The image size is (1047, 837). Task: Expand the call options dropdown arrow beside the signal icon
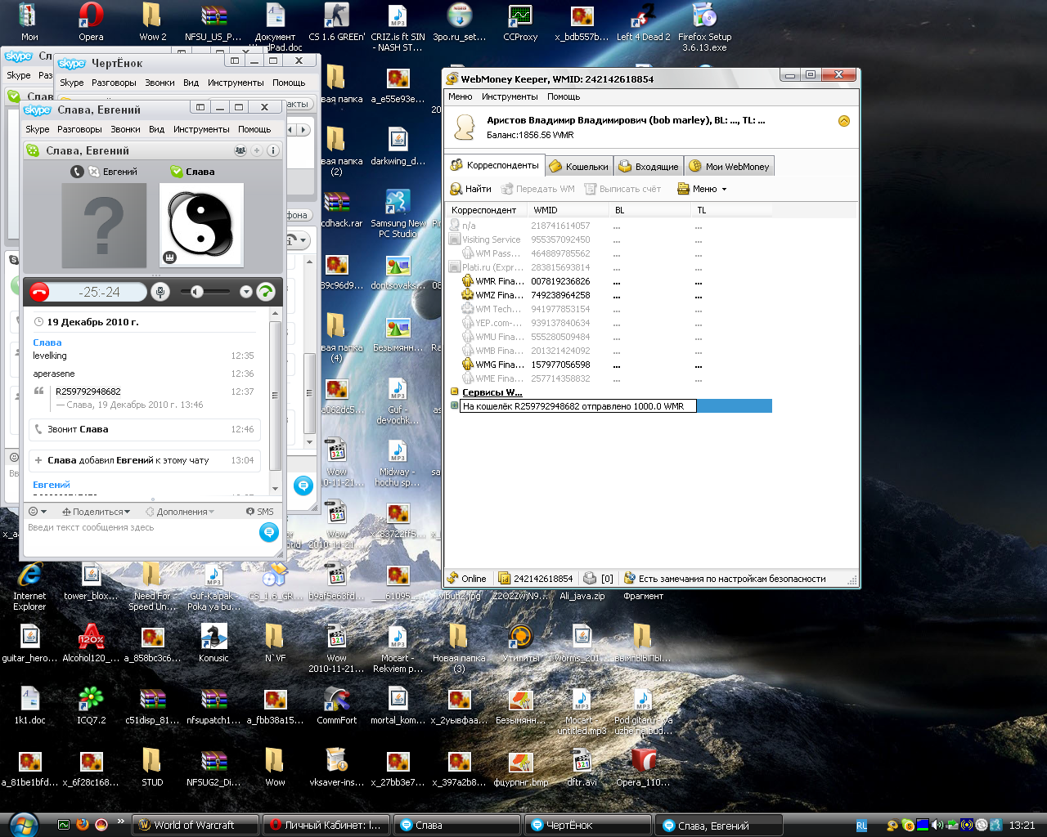point(245,292)
